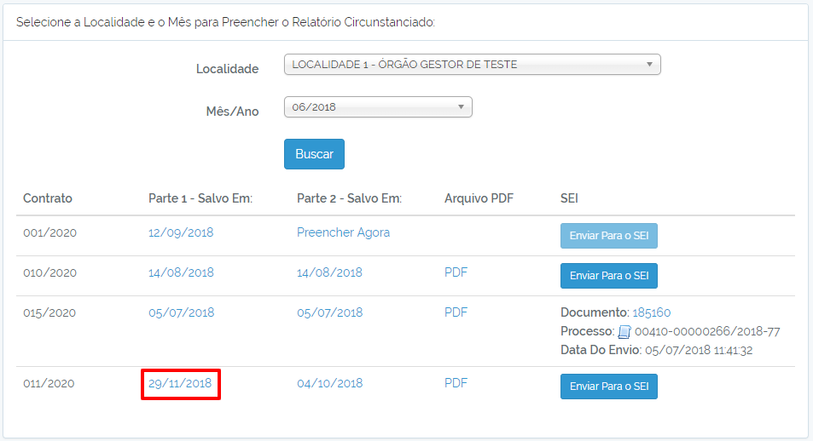Open Parte 1 date 05/07/2018 link

coord(182,312)
